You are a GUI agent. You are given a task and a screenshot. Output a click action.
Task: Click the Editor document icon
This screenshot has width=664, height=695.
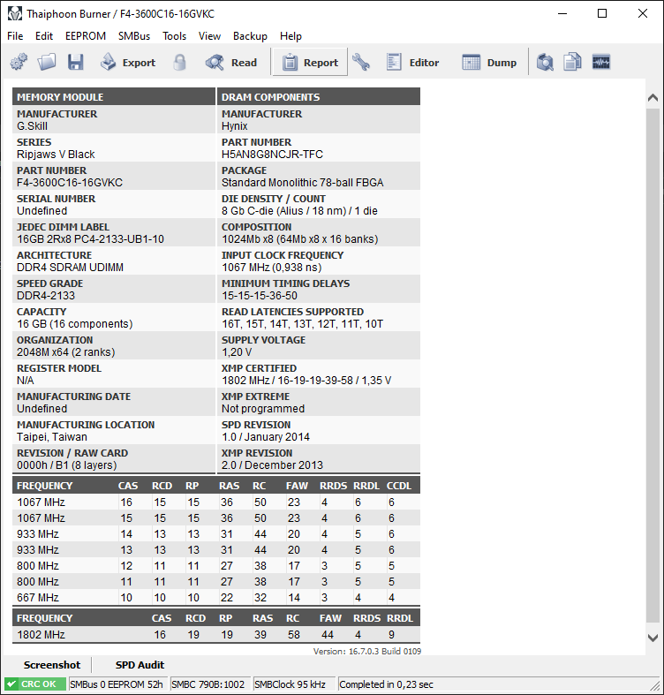tap(394, 62)
